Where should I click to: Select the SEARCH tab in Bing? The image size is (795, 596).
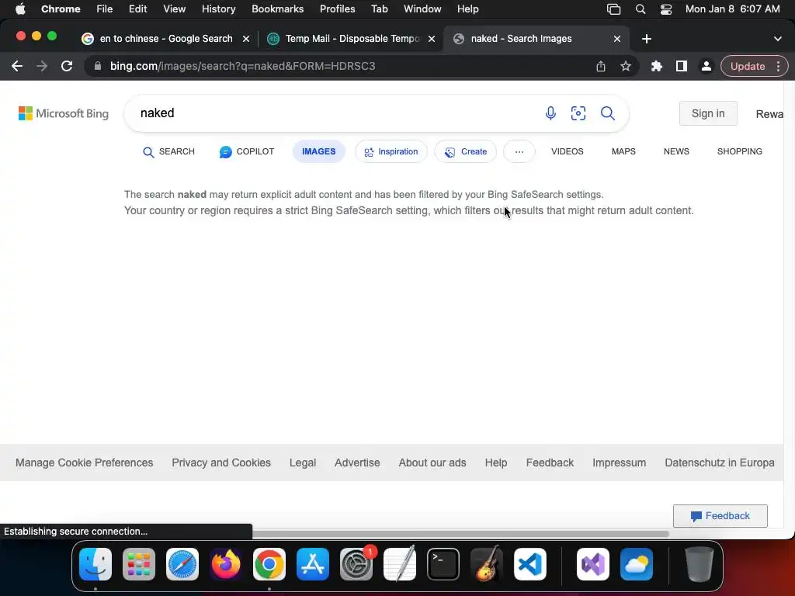click(168, 151)
